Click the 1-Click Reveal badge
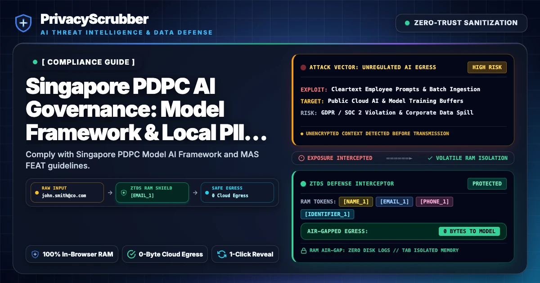The height and width of the screenshot is (283, 540). point(245,254)
